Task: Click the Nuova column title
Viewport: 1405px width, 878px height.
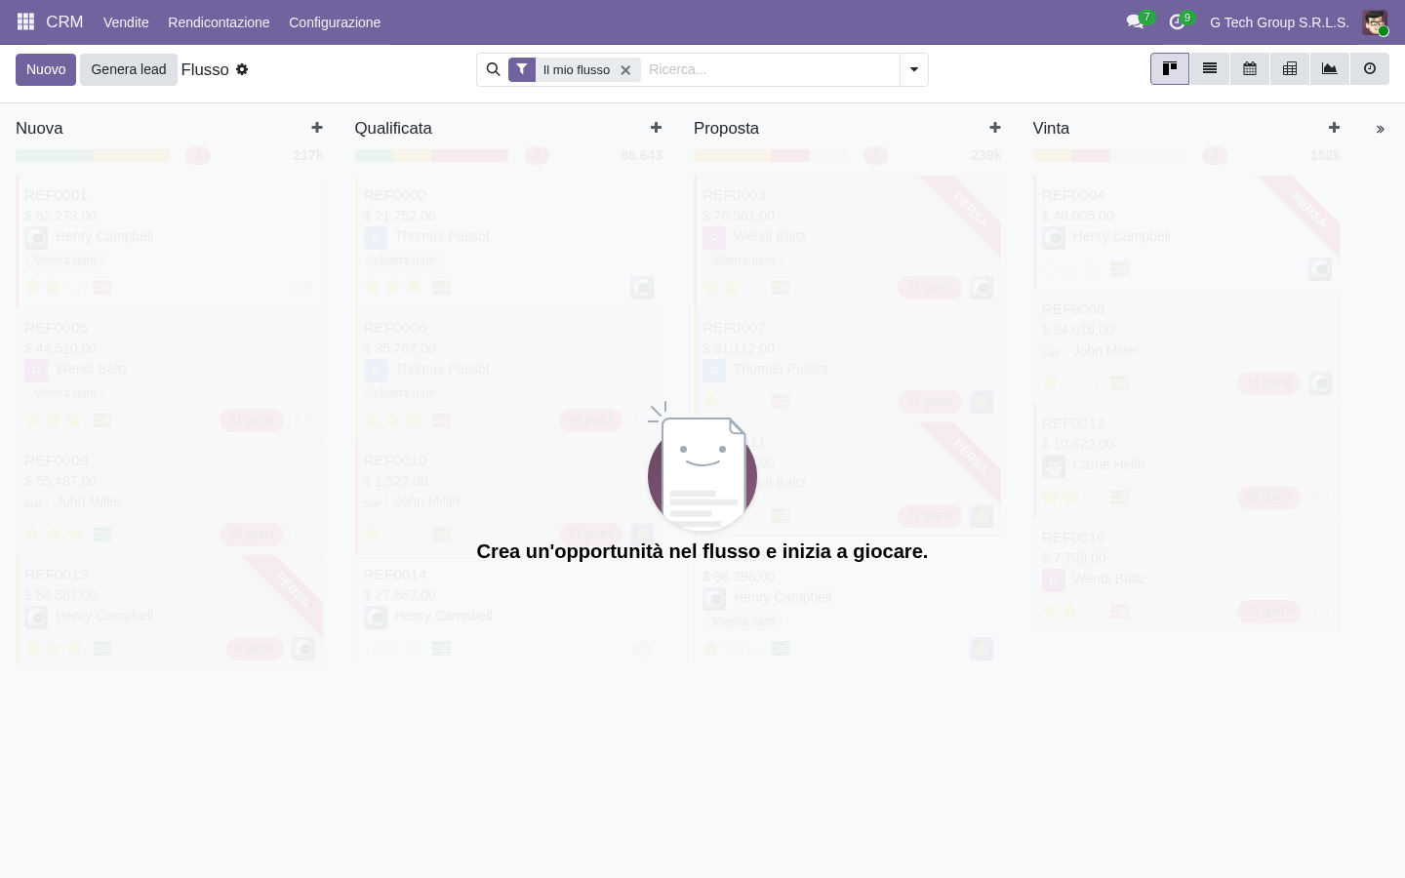Action: (x=39, y=128)
